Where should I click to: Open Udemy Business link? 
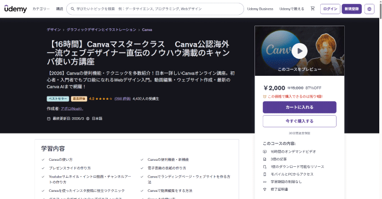click(x=260, y=9)
